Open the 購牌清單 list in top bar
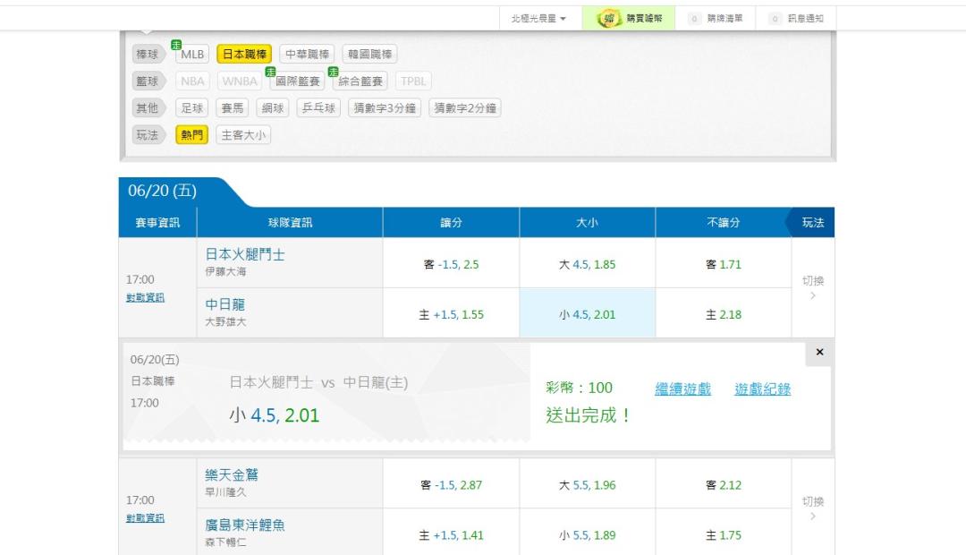966x555 pixels. click(x=716, y=19)
